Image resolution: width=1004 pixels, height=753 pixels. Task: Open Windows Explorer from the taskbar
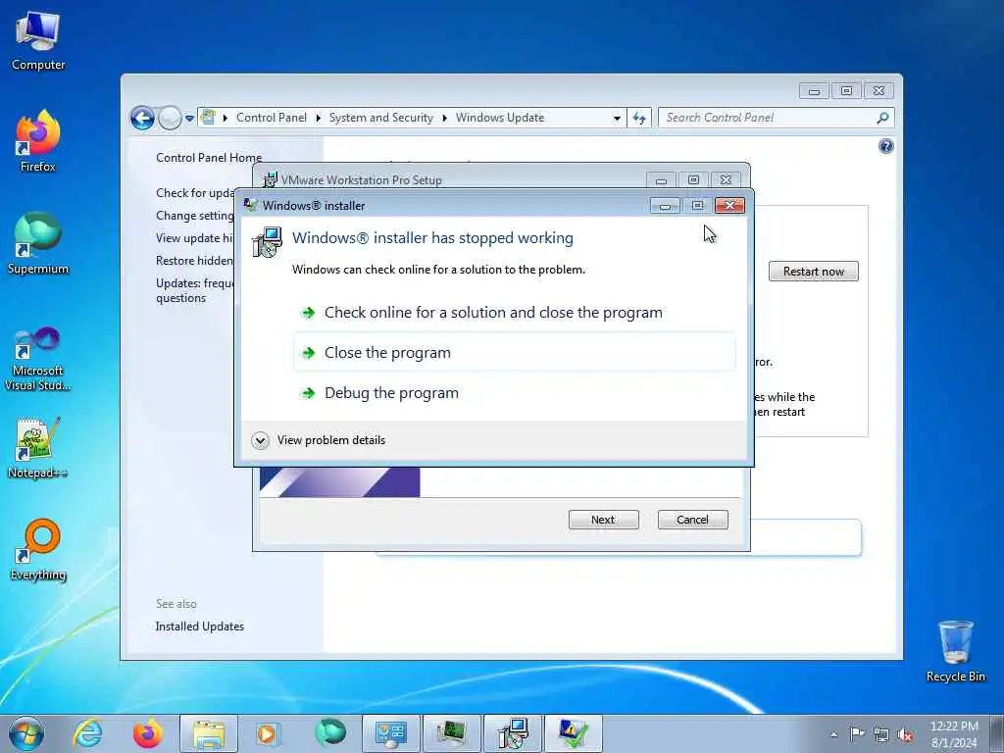coord(209,733)
